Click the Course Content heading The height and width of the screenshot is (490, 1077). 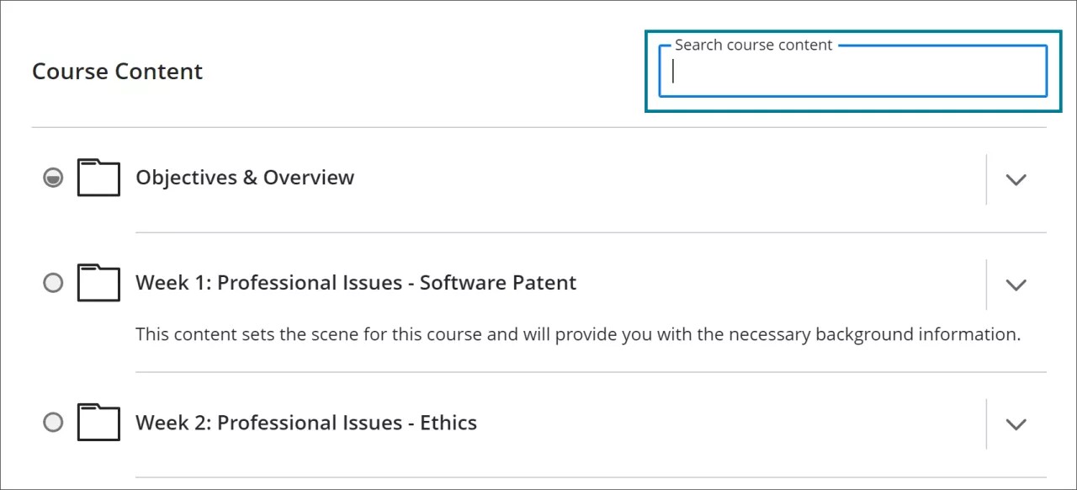[117, 71]
